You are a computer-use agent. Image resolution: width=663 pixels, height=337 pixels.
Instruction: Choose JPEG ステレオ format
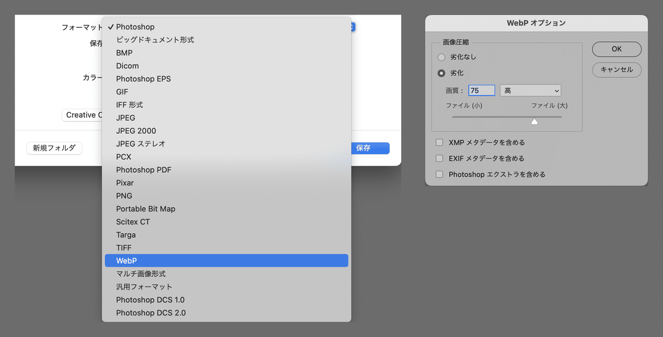(x=227, y=144)
